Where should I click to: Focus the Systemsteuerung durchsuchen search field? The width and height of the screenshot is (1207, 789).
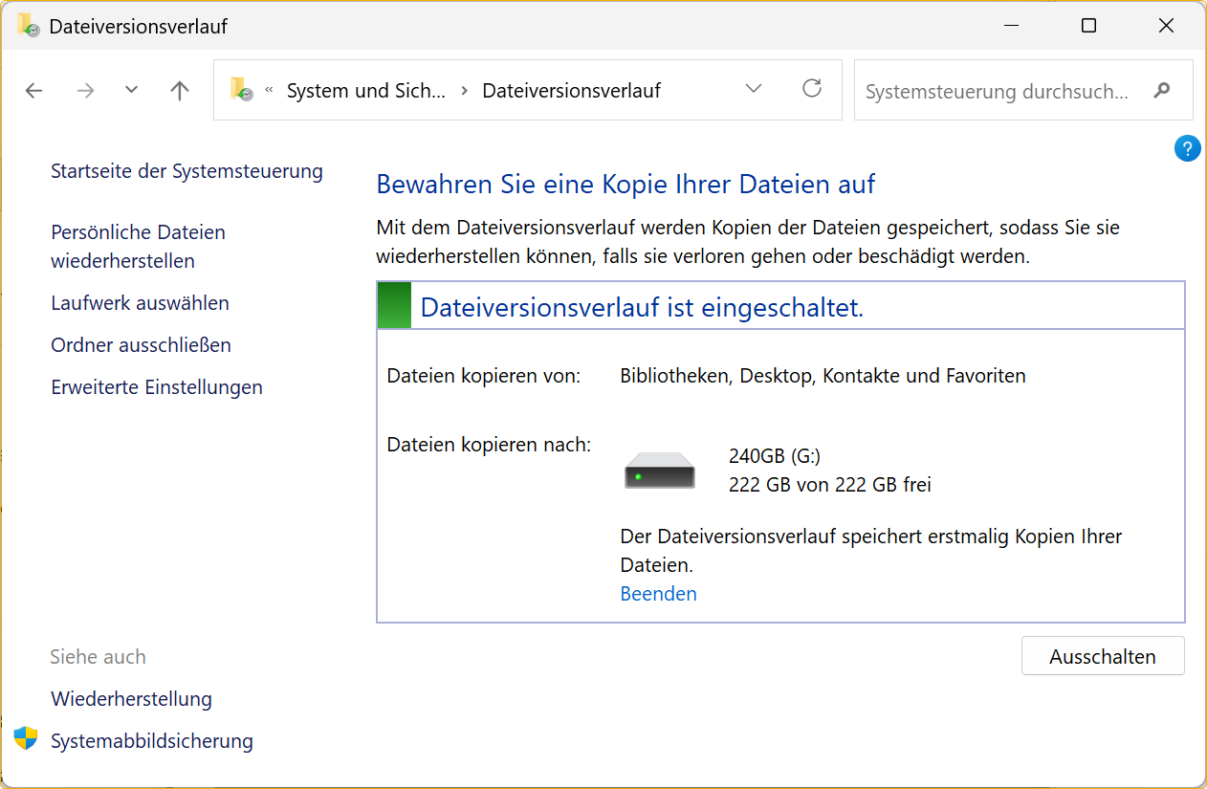click(997, 91)
